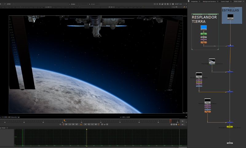Open the B input Write1 dropdown

coord(94,4)
